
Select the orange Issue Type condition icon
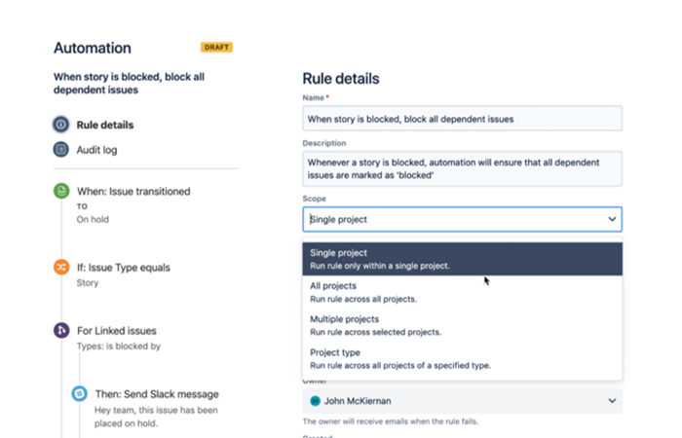point(60,267)
